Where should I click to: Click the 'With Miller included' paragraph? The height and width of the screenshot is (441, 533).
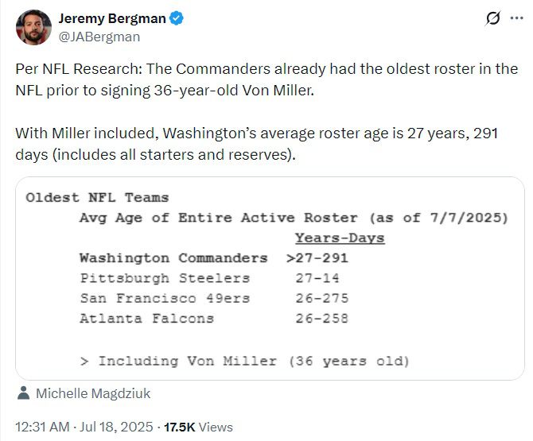[256, 143]
